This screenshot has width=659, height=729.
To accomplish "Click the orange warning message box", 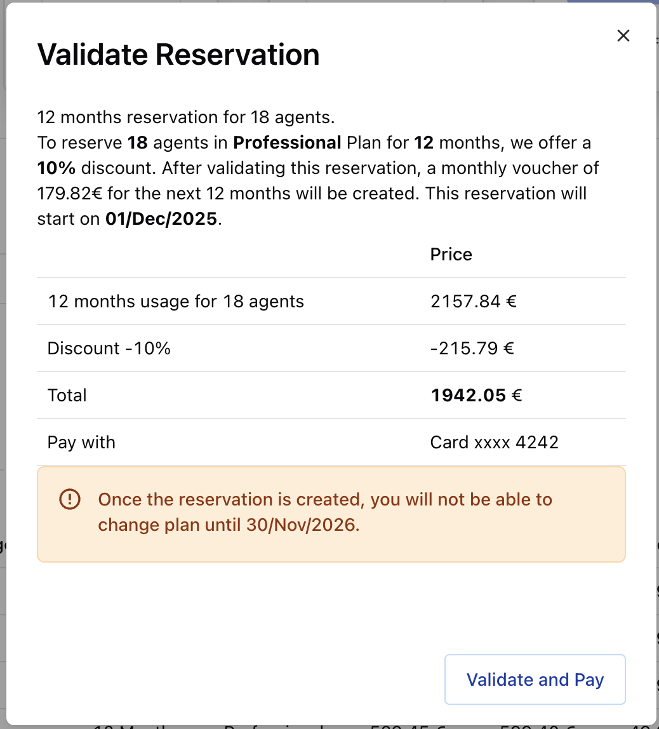I will (331, 514).
